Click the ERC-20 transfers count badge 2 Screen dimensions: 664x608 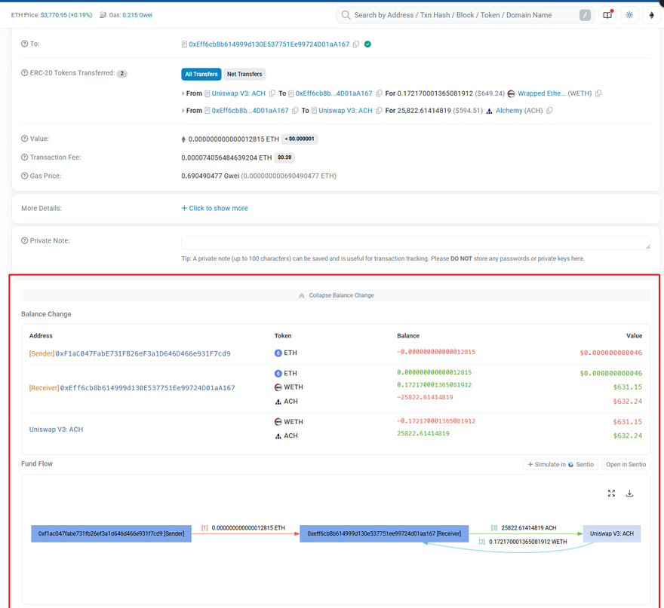122,74
